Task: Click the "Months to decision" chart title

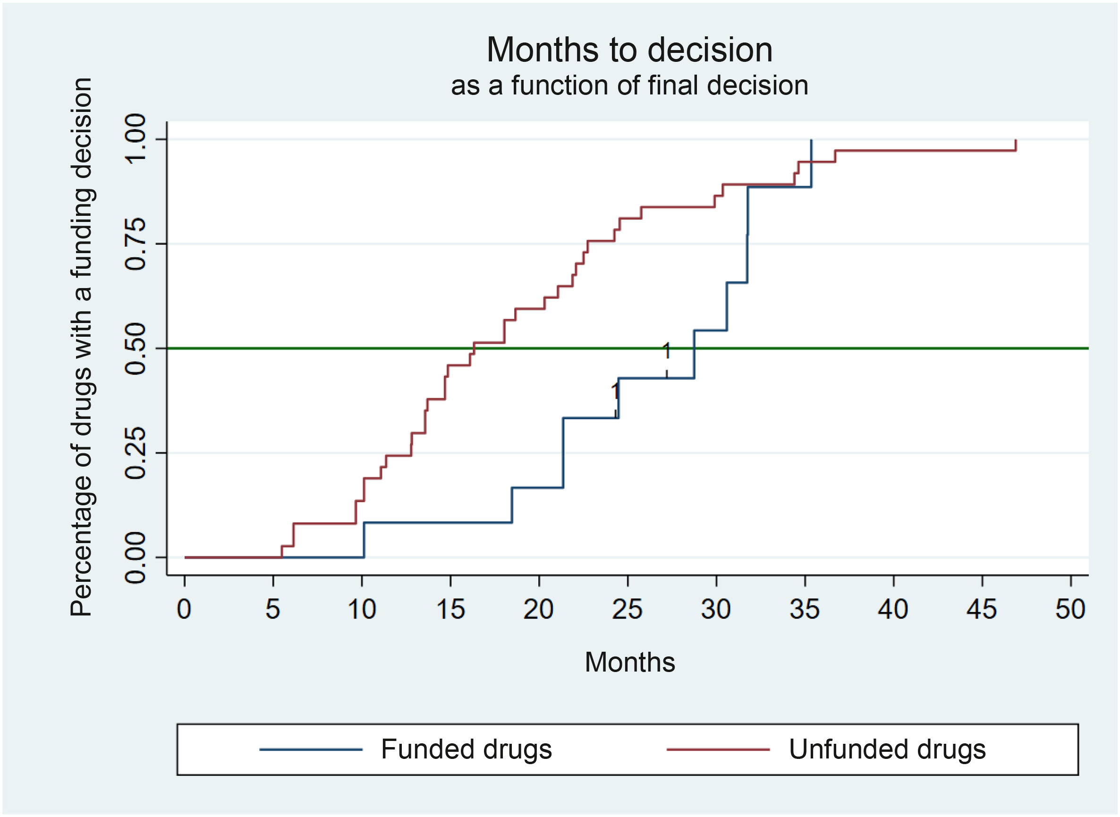Action: click(x=629, y=50)
